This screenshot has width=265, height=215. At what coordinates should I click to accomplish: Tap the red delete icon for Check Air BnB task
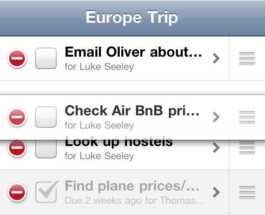point(17,117)
